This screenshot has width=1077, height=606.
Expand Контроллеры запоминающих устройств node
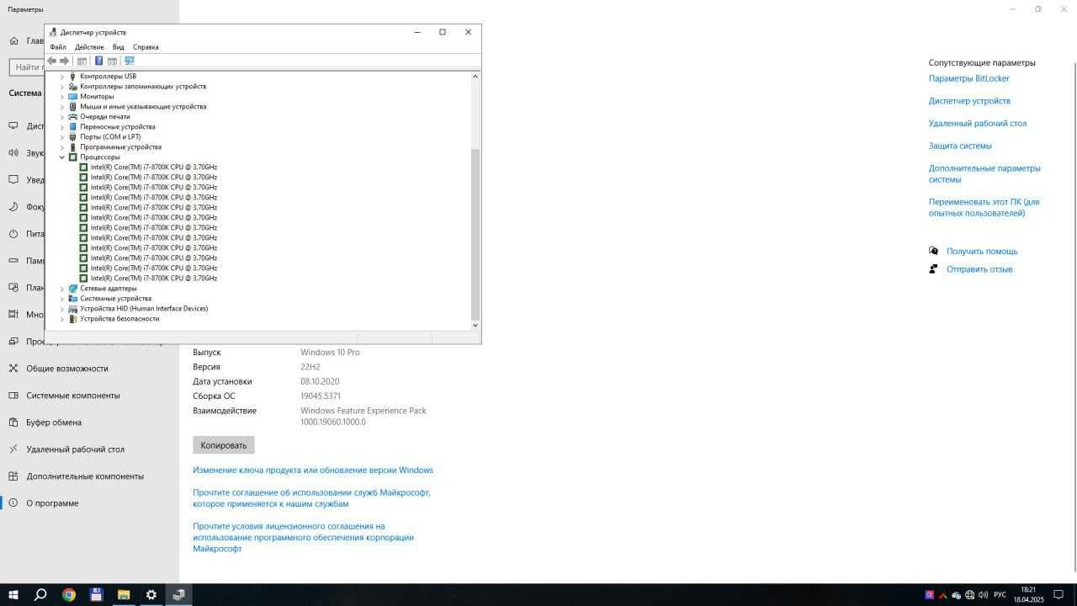(x=62, y=87)
